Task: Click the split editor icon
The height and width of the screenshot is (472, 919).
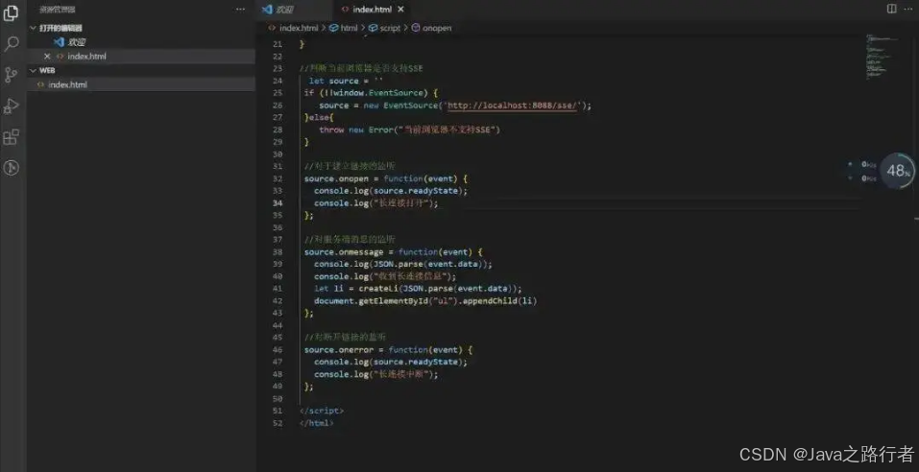Action: pyautogui.click(x=891, y=9)
